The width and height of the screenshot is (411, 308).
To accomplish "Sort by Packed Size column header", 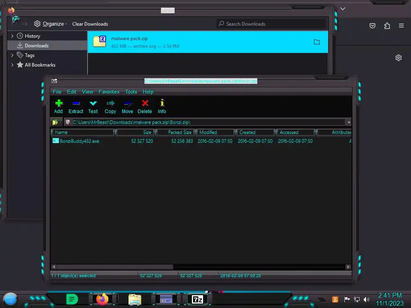I will point(175,132).
